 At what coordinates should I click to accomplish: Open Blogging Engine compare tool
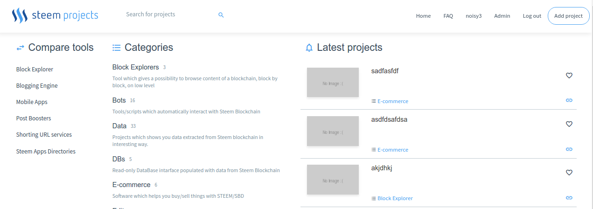pyautogui.click(x=37, y=86)
